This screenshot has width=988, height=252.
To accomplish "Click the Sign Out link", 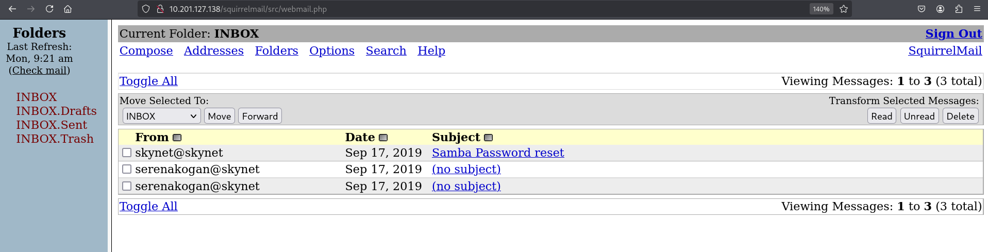I will [x=953, y=33].
